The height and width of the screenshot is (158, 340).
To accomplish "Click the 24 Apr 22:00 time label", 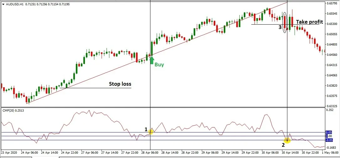I will pos(70,152).
